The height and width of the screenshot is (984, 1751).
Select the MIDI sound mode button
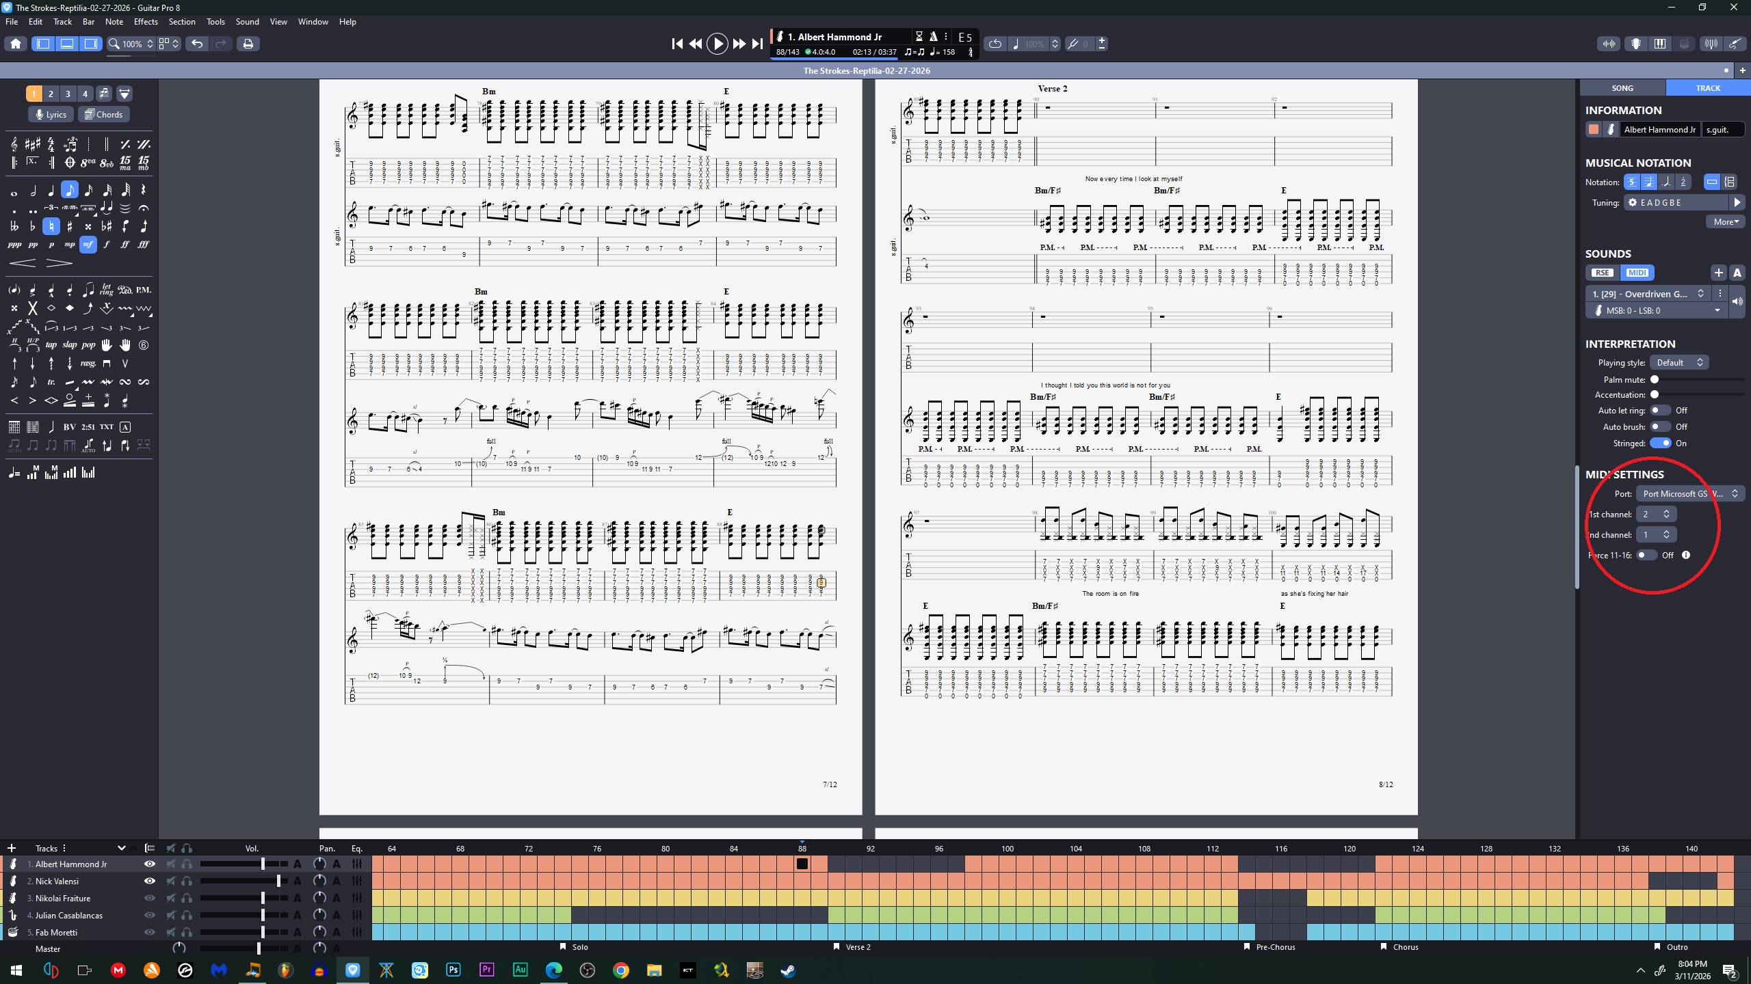tap(1637, 273)
